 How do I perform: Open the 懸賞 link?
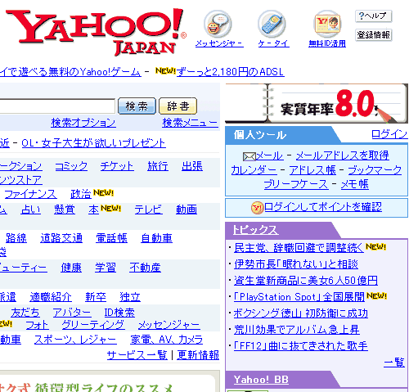coord(65,210)
